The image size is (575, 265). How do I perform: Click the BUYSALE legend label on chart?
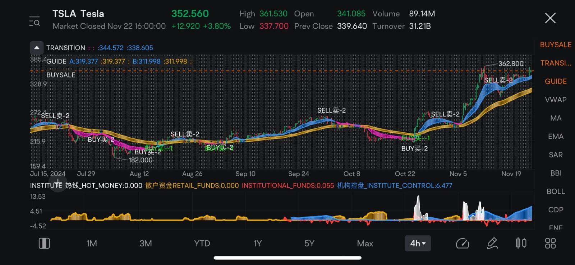61,75
